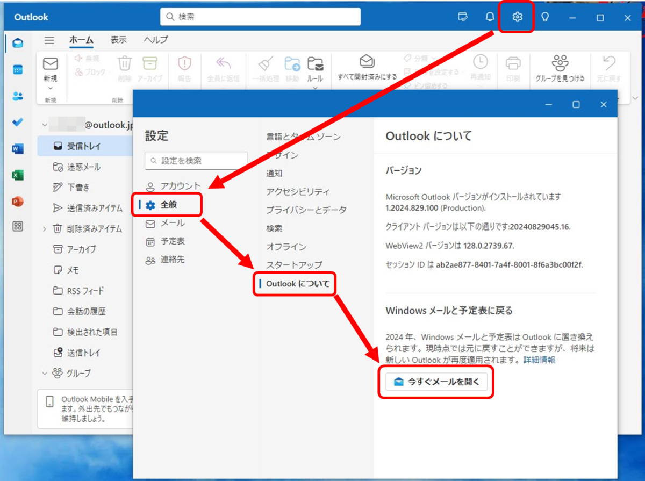This screenshot has width=645, height=481.
Task: Click the 設定を検索 search field
Action: pos(196,160)
